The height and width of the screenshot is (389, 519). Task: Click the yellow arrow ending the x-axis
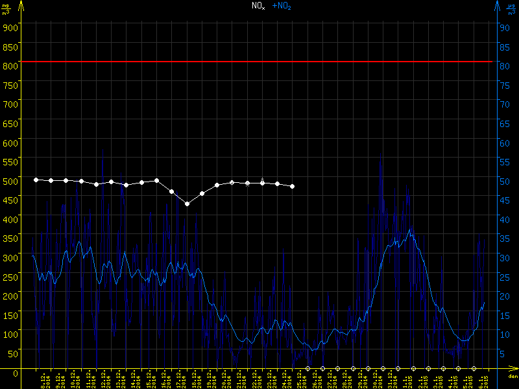click(516, 369)
